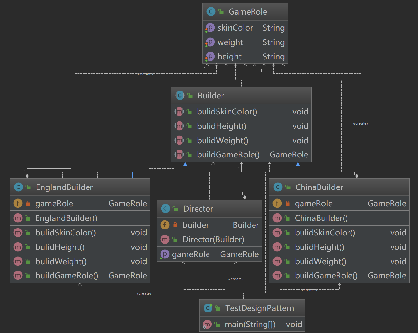
Task: Click the TestDesignPattern runnable class icon
Action: 208,308
